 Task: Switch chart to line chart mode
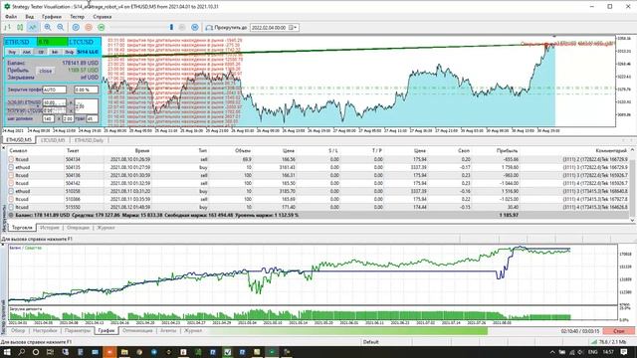coord(33,27)
